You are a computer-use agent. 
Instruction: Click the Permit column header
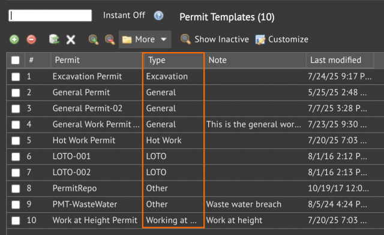click(97, 60)
